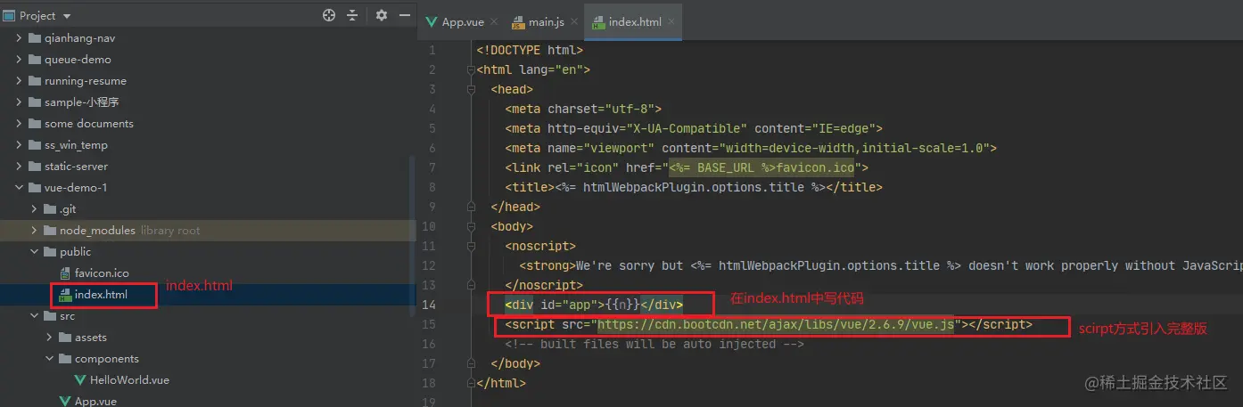
Task: Click the qianhang-nav folder icon
Action: tap(35, 38)
